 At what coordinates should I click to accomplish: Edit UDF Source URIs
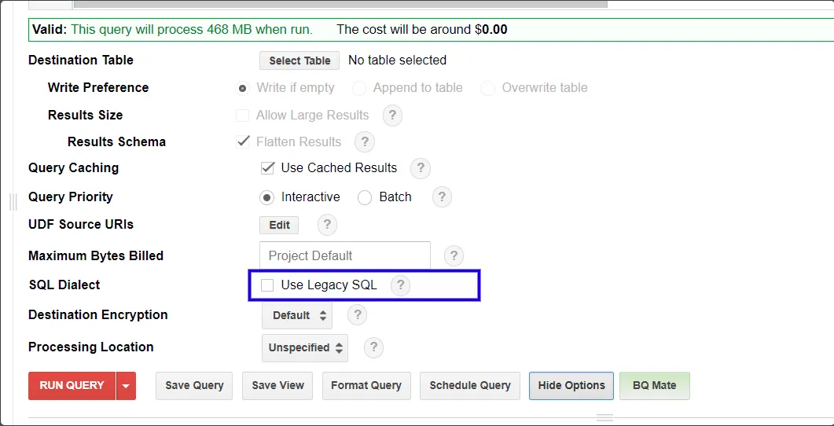pyautogui.click(x=279, y=225)
